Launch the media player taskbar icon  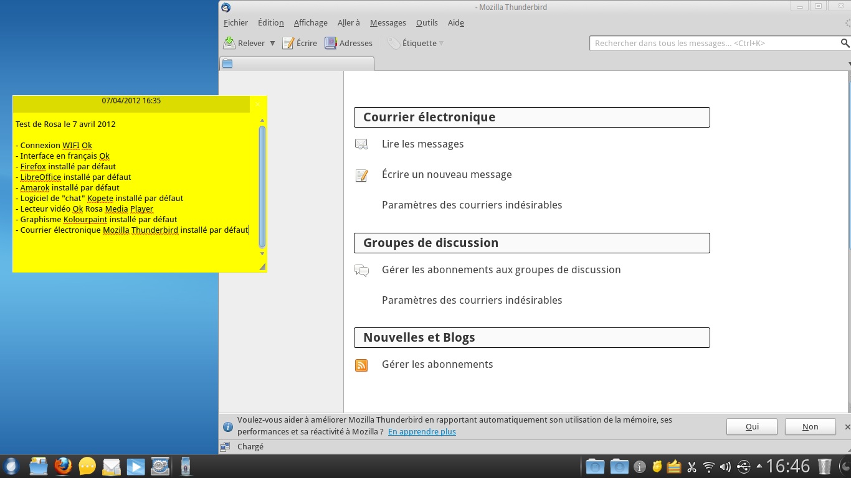tap(136, 466)
